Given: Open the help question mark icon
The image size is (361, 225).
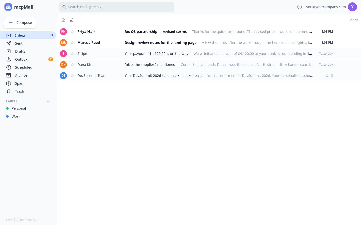Looking at the screenshot, I should tap(300, 7).
